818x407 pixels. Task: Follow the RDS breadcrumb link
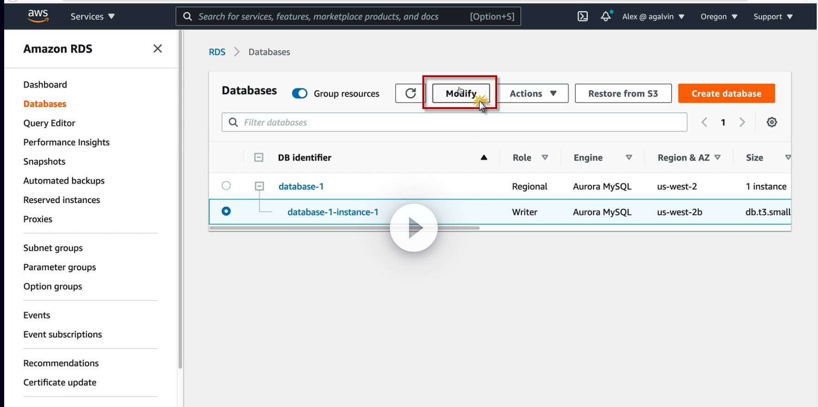click(217, 52)
